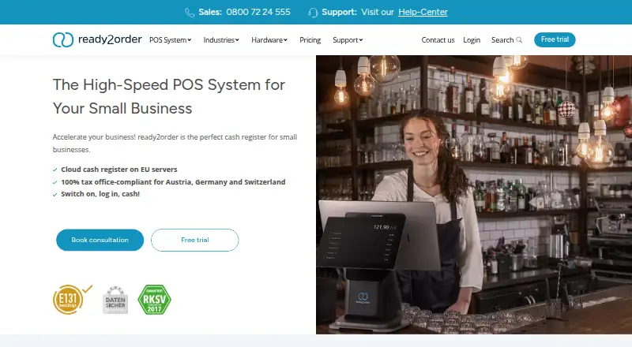Click the phone icon beside Sales

(190, 13)
